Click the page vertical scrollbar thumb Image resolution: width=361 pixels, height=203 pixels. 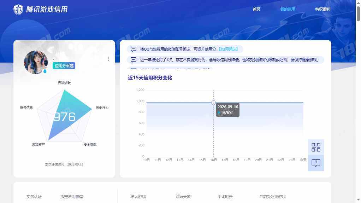pyautogui.click(x=358, y=14)
